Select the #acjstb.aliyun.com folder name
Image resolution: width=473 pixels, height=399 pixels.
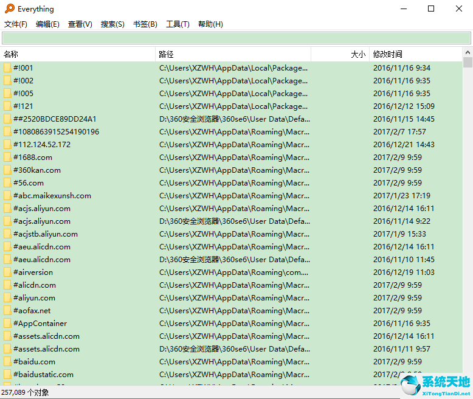pyautogui.click(x=46, y=234)
